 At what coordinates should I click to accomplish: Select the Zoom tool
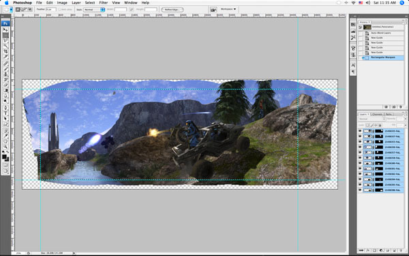[x=5, y=146]
